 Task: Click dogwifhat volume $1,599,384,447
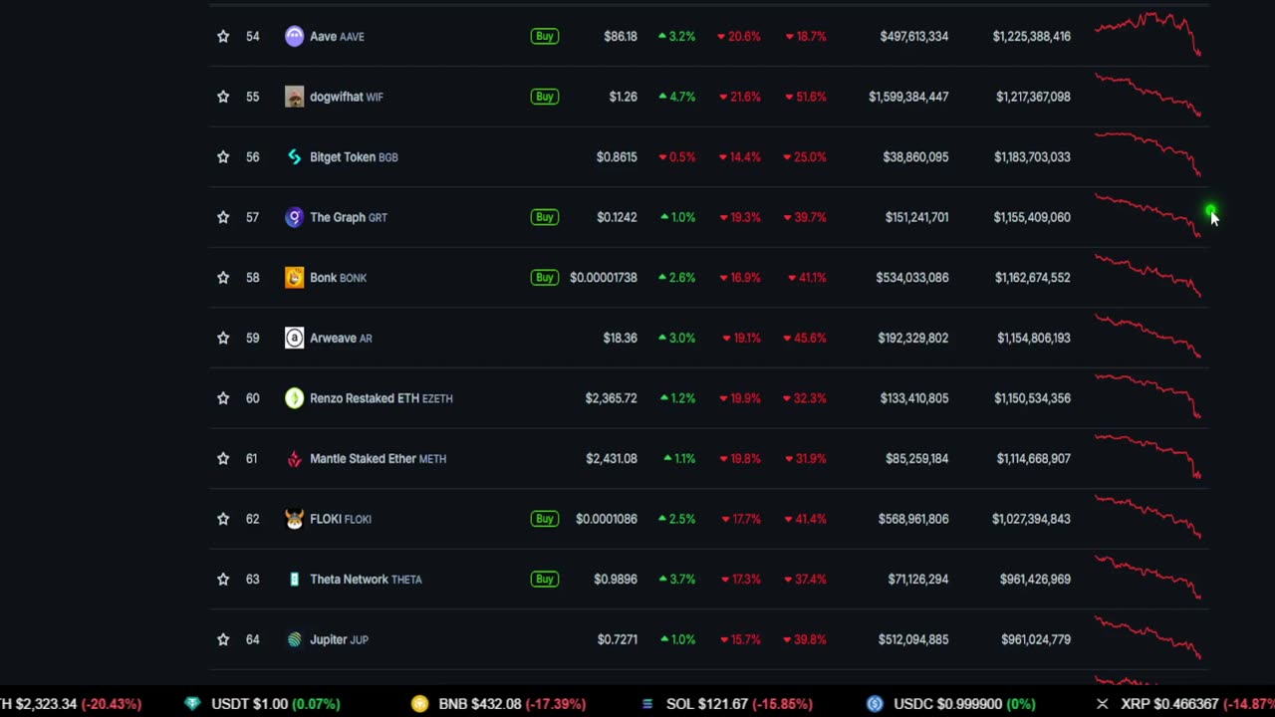[x=908, y=97]
